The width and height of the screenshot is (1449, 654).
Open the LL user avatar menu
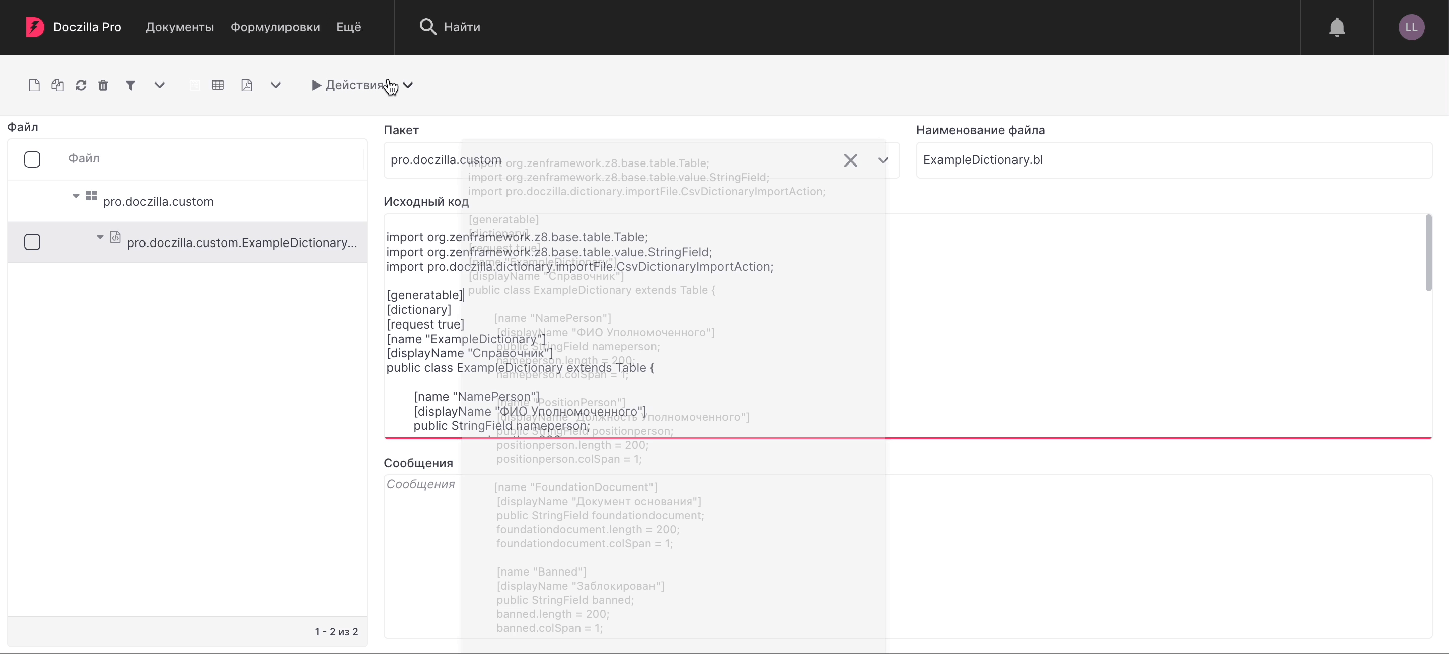[x=1411, y=27]
